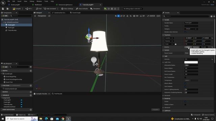Open the Tools menu
Image resolution: width=216 pixels, height=121 pixels.
coord(46,1)
